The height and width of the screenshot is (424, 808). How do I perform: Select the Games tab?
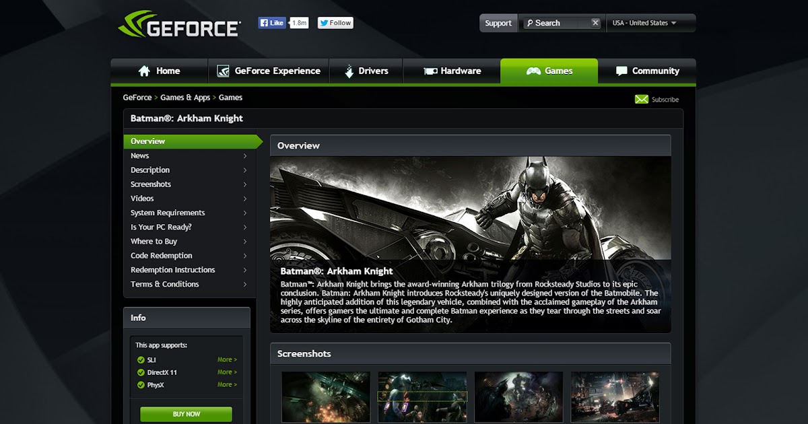pos(549,71)
